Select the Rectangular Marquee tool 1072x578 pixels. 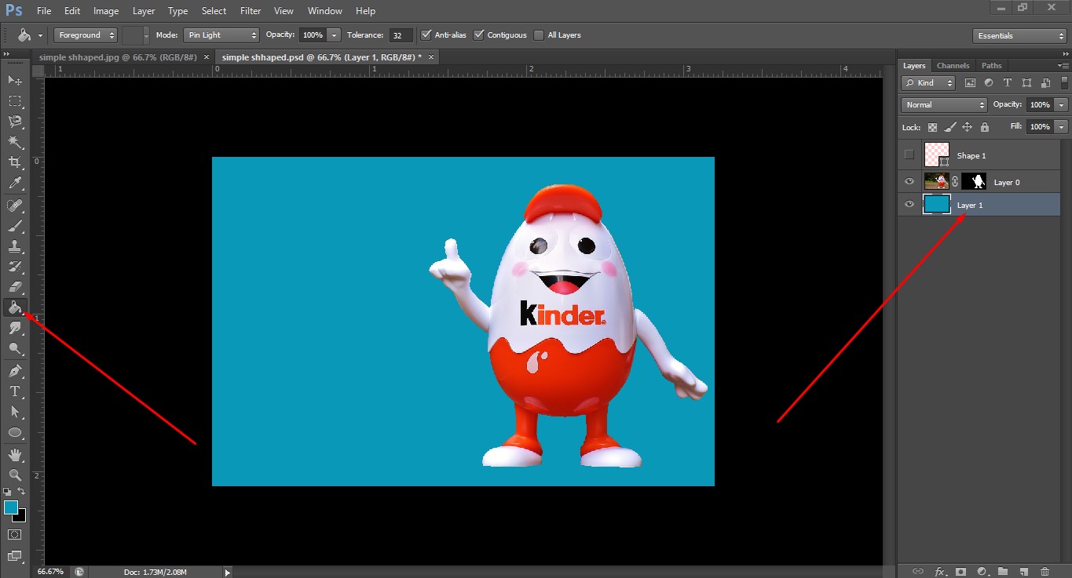15,101
